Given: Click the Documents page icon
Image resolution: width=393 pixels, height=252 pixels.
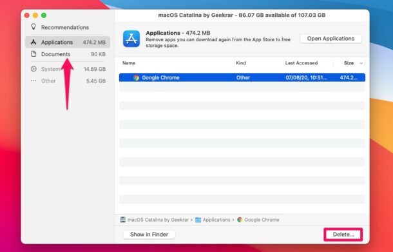Looking at the screenshot, I should (x=34, y=53).
